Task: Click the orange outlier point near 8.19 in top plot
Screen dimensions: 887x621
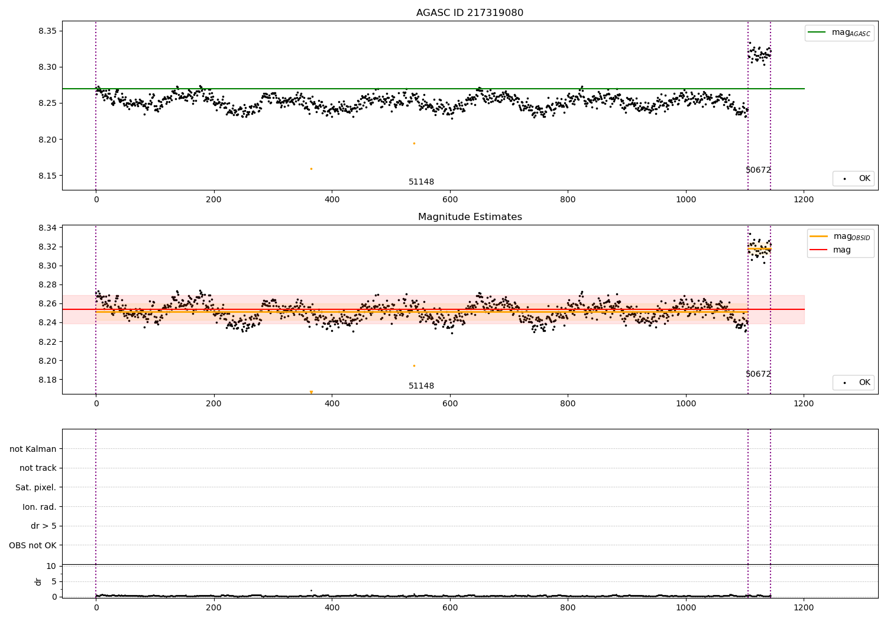Action: (414, 143)
